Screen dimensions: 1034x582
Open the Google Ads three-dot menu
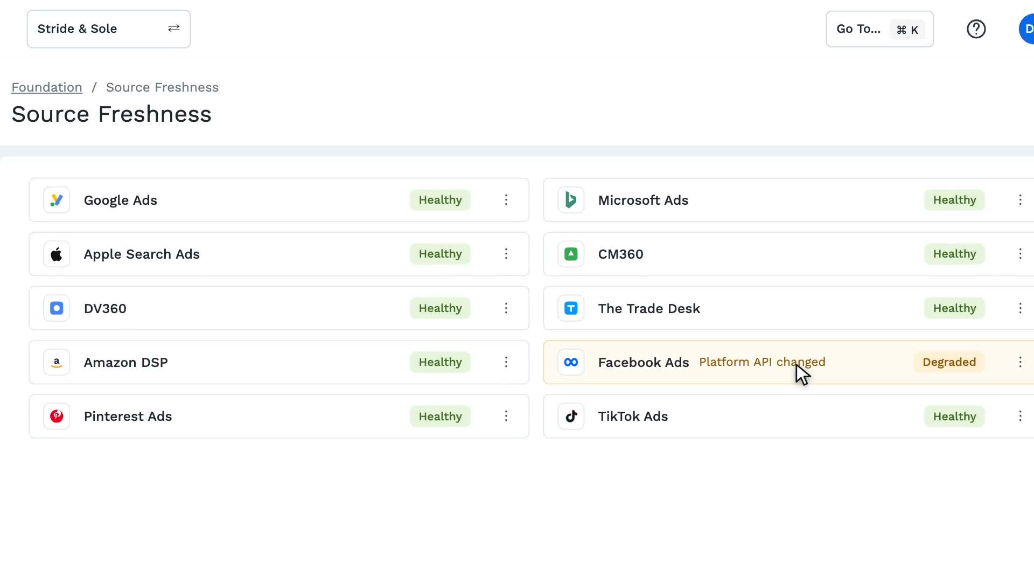pyautogui.click(x=506, y=200)
